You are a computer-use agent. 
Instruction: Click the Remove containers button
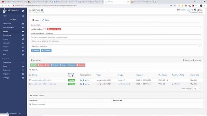coord(81,65)
